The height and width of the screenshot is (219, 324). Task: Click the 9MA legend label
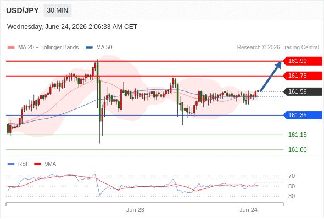coord(51,164)
